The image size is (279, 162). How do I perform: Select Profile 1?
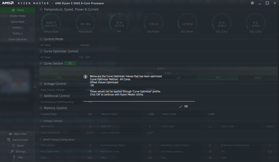click(x=18, y=28)
